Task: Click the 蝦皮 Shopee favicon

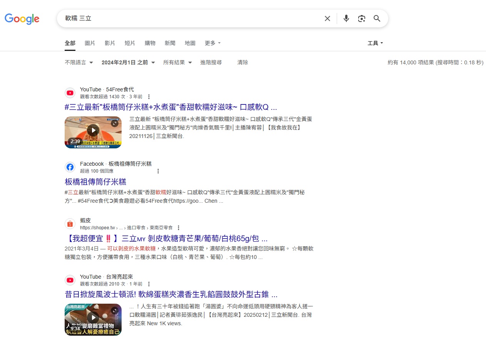Action: point(70,224)
